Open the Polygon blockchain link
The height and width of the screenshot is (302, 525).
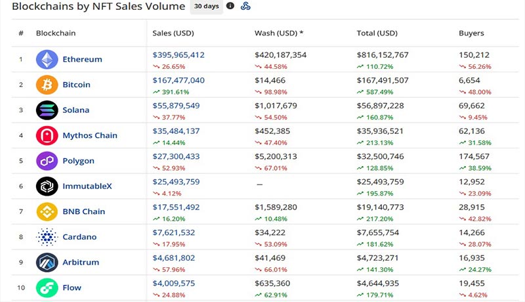78,161
